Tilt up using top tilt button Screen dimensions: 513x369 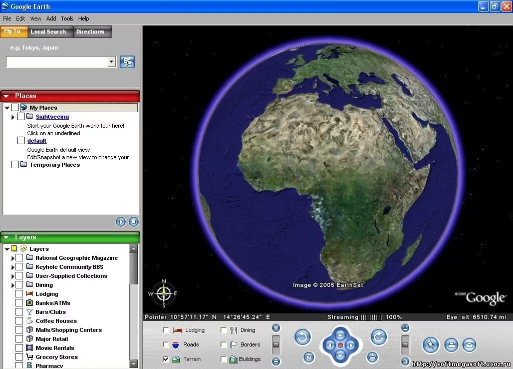tap(405, 328)
